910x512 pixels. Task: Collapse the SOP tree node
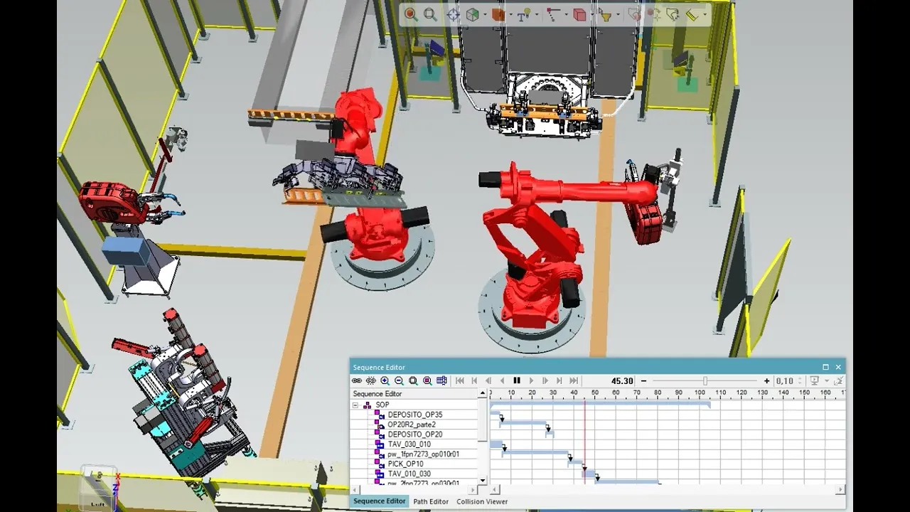pyautogui.click(x=355, y=405)
